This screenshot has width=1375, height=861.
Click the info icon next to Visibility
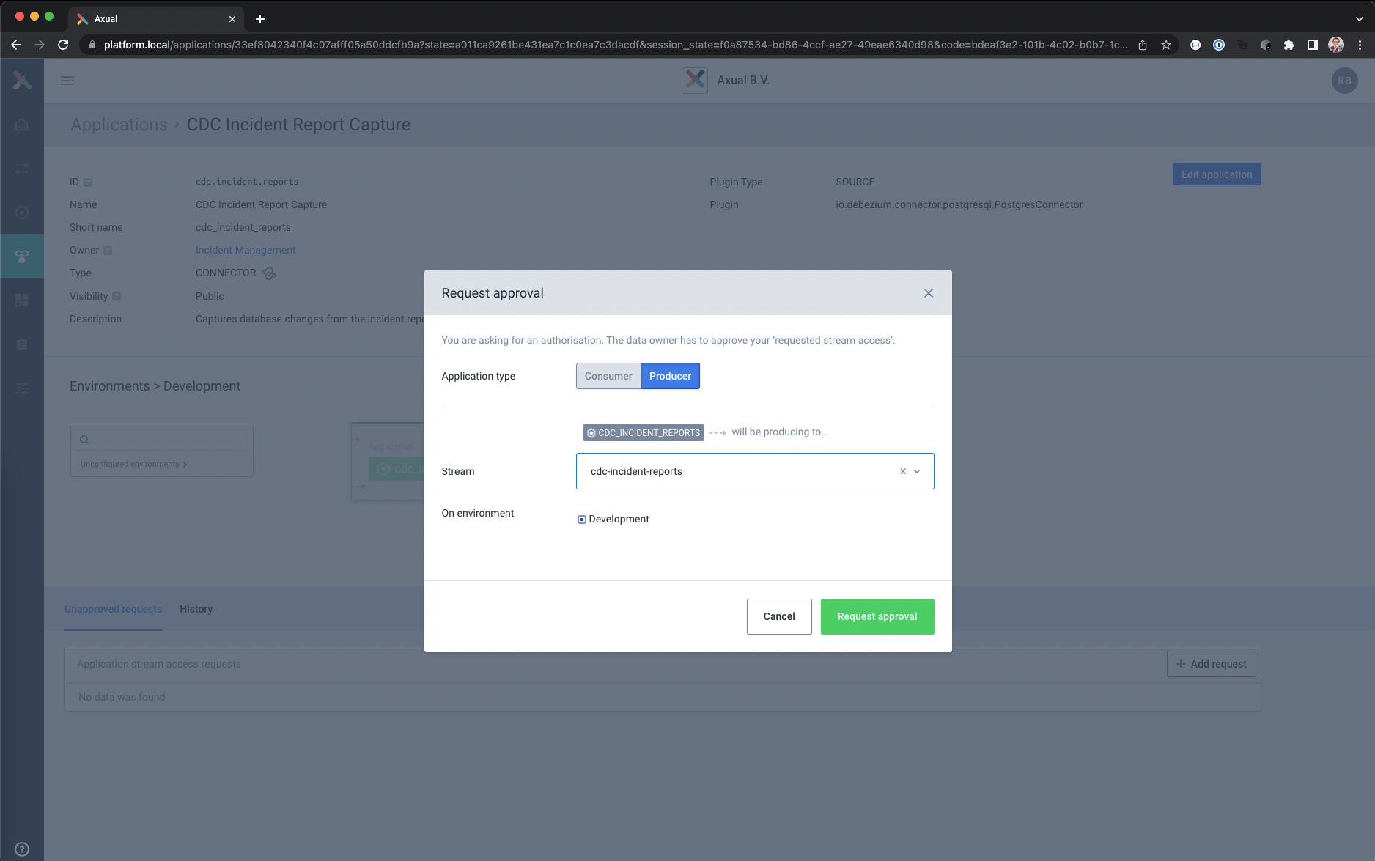pyautogui.click(x=117, y=296)
